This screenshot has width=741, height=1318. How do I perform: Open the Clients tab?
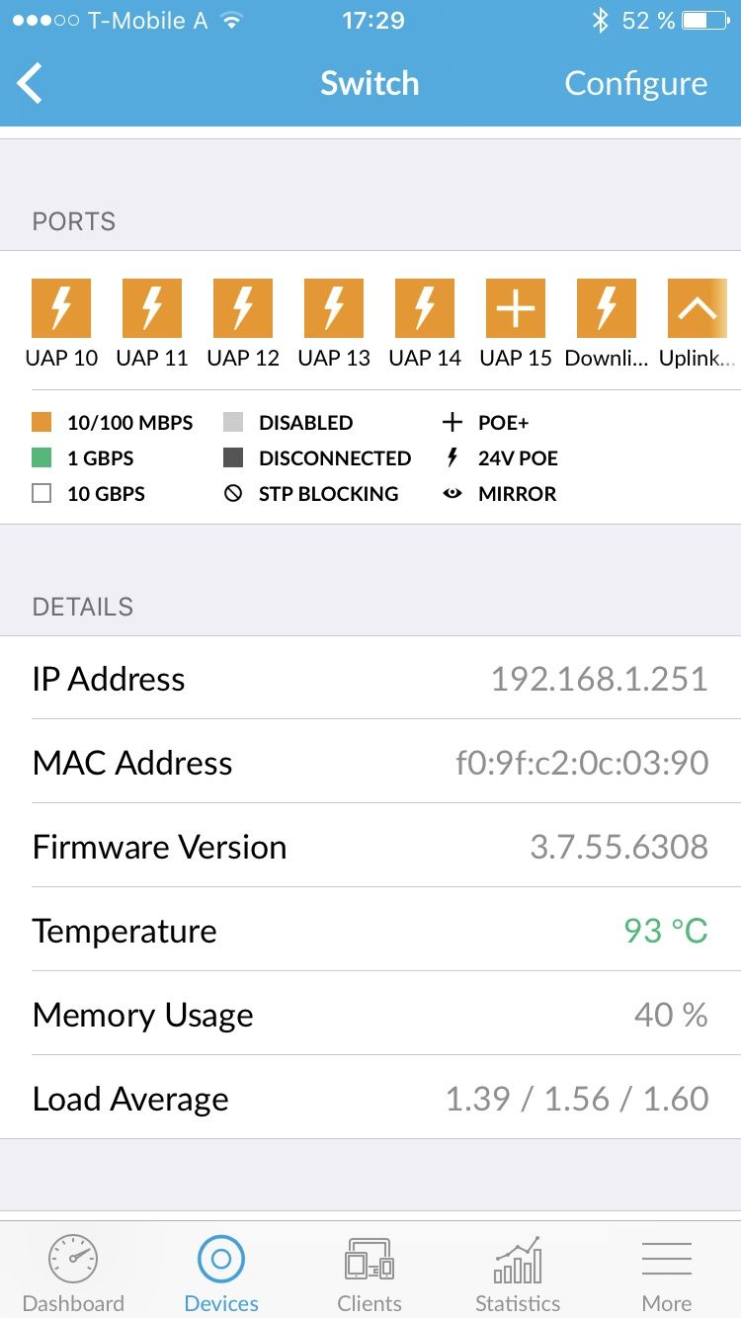370,1273
